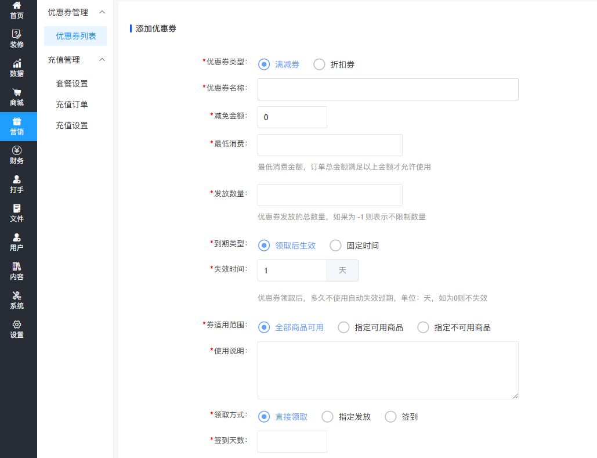This screenshot has height=458, width=597.
Task: Click the 优惠券发放的总数量 hint text
Action: pyautogui.click(x=342, y=217)
